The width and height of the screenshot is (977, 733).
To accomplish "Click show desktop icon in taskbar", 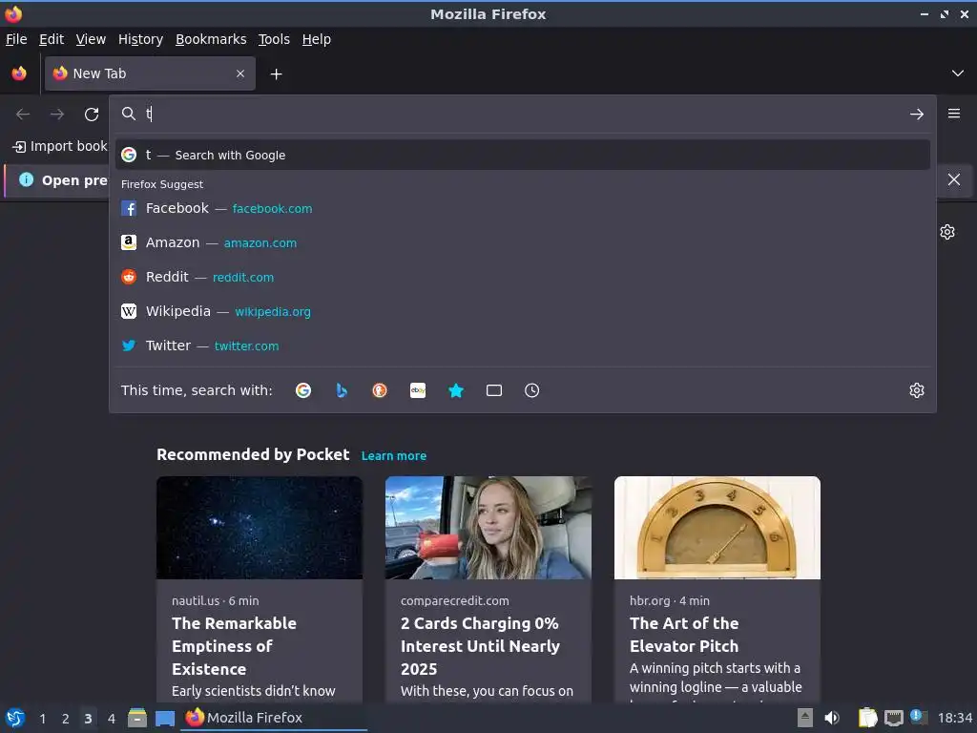I will click(164, 719).
